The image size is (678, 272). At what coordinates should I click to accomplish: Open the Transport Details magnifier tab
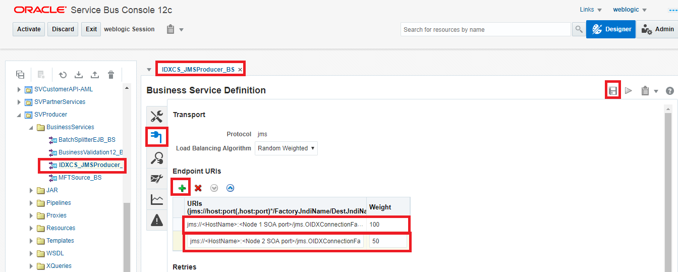coord(157,158)
